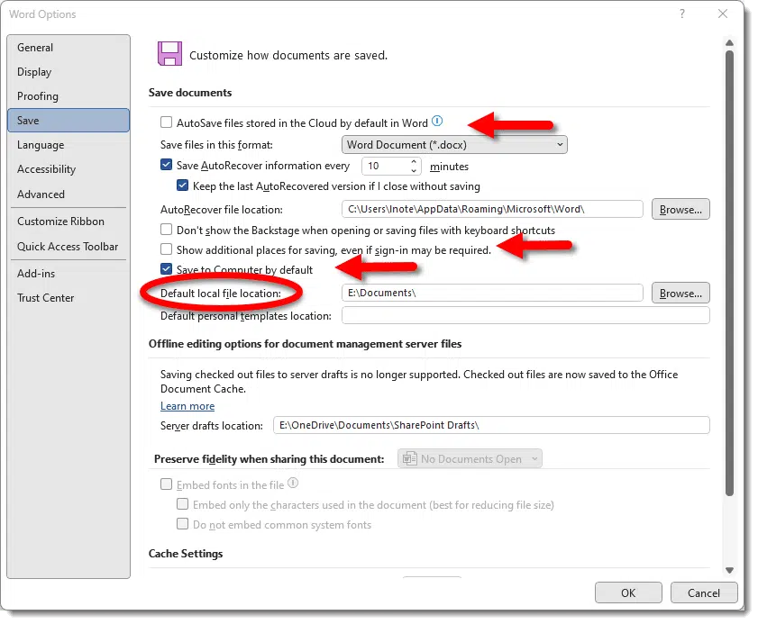Click the scrollbar down arrow
The height and width of the screenshot is (624, 758).
[x=729, y=570]
